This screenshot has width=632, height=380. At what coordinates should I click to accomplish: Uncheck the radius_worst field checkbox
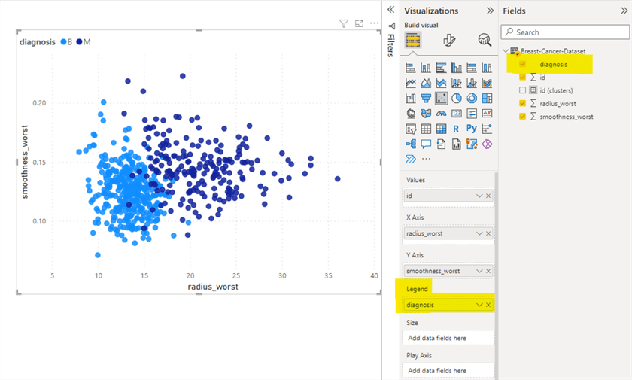[x=522, y=104]
